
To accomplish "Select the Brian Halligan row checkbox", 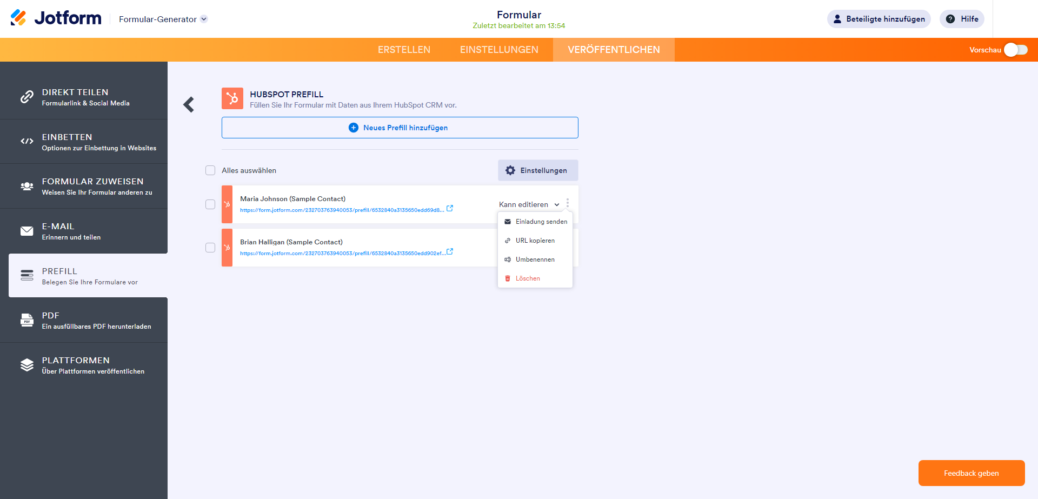I will click(x=210, y=248).
